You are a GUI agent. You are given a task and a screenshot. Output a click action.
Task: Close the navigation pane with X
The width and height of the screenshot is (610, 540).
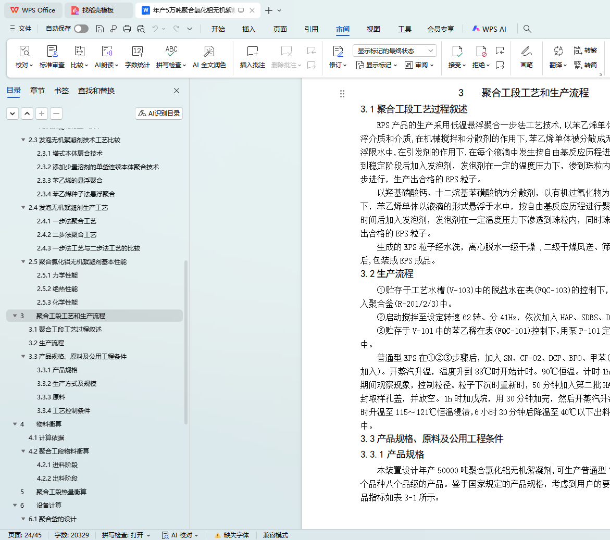click(x=177, y=91)
